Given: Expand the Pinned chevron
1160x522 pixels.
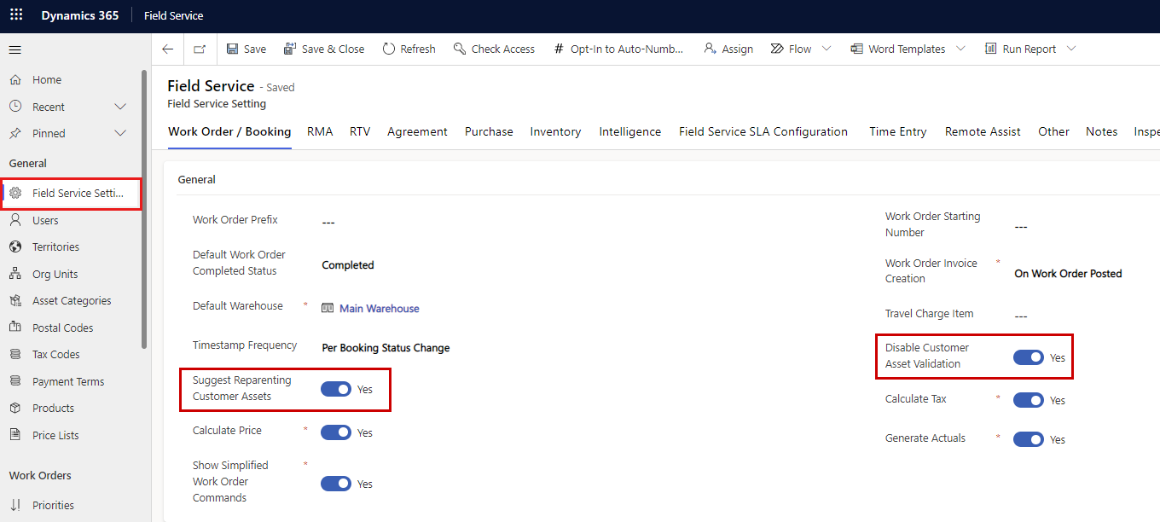Looking at the screenshot, I should [x=120, y=133].
